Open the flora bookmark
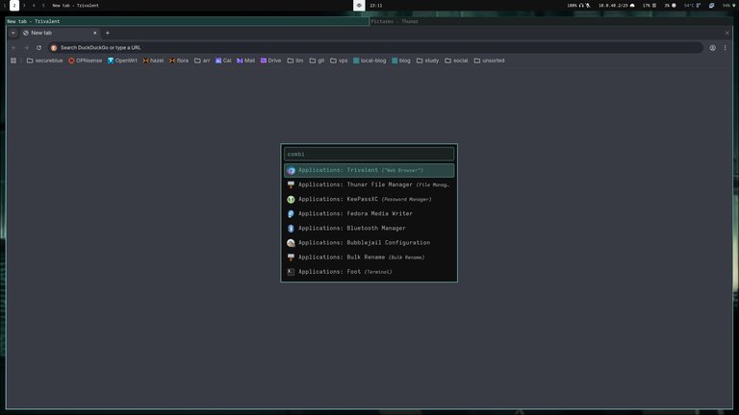Image resolution: width=739 pixels, height=415 pixels. tap(179, 61)
